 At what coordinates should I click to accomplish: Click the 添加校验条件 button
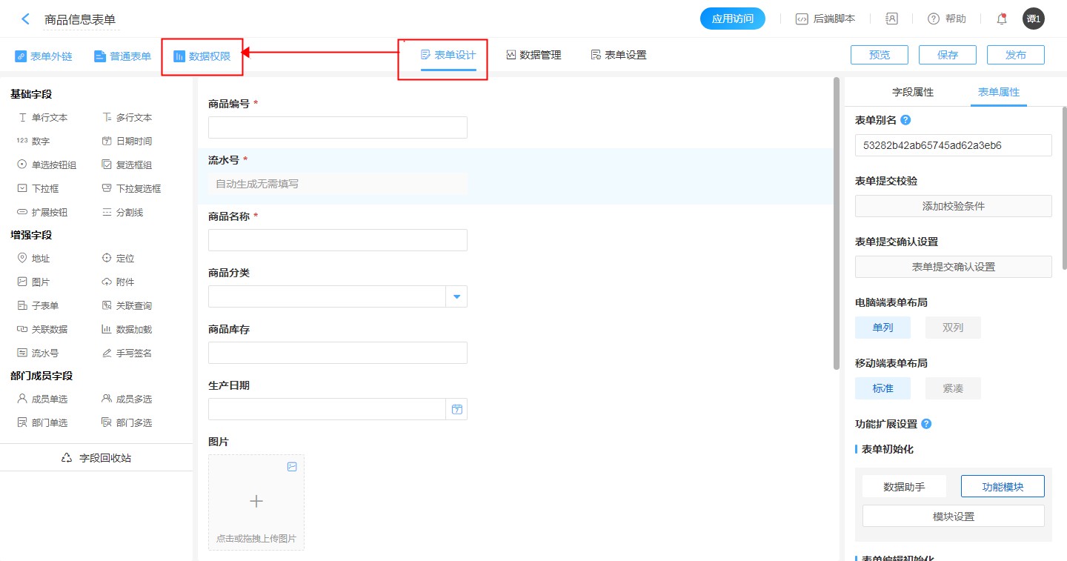click(x=953, y=206)
